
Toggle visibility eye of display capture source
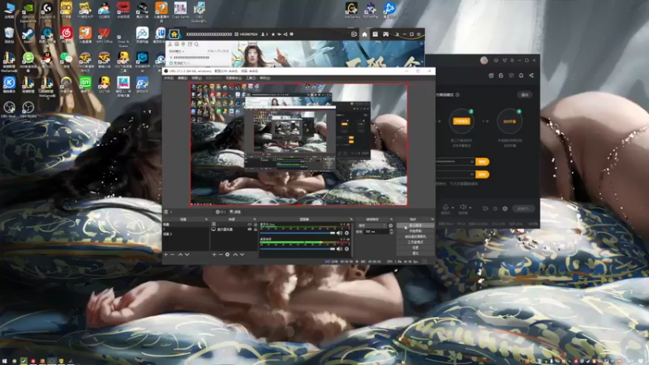pyautogui.click(x=250, y=230)
